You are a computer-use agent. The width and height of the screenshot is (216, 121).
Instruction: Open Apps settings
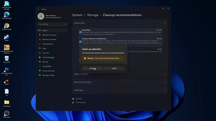coord(53,48)
